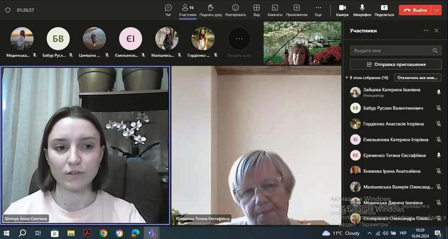Select participant Княжева Ірина Анатоліївна
The width and height of the screenshot is (448, 239).
(396, 171)
